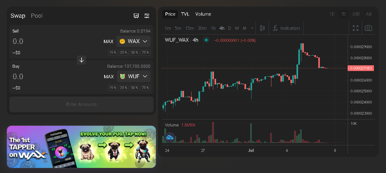Open the chart presentation icon in swap header
Image resolution: width=386 pixels, height=173 pixels.
click(x=136, y=16)
